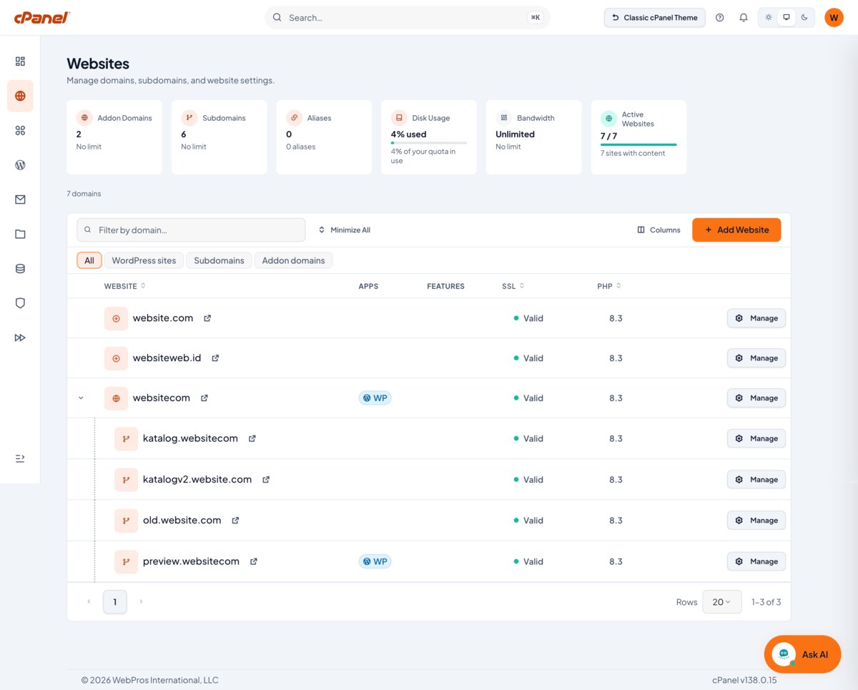Click the cPanel logo

coord(42,17)
